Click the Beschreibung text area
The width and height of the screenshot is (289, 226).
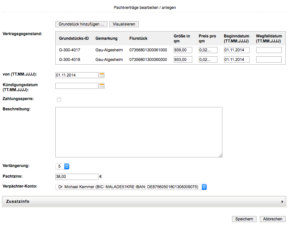[139, 132]
